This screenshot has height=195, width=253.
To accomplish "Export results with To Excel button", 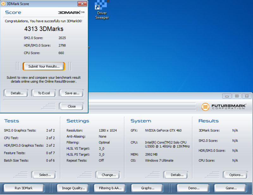I will click(x=44, y=93).
